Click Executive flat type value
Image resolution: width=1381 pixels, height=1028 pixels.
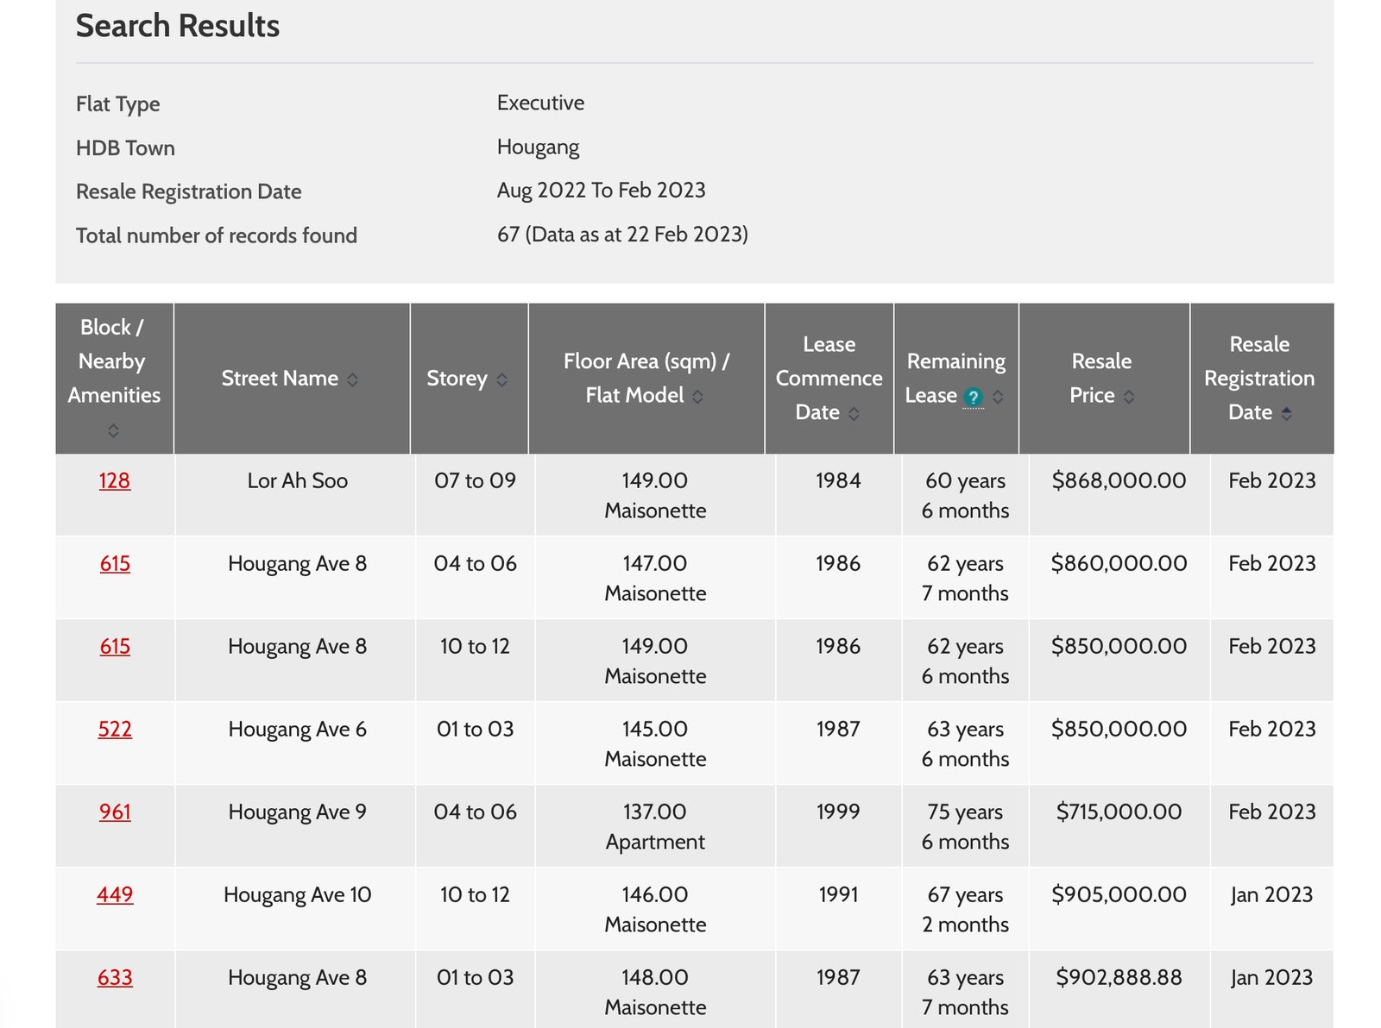click(540, 103)
